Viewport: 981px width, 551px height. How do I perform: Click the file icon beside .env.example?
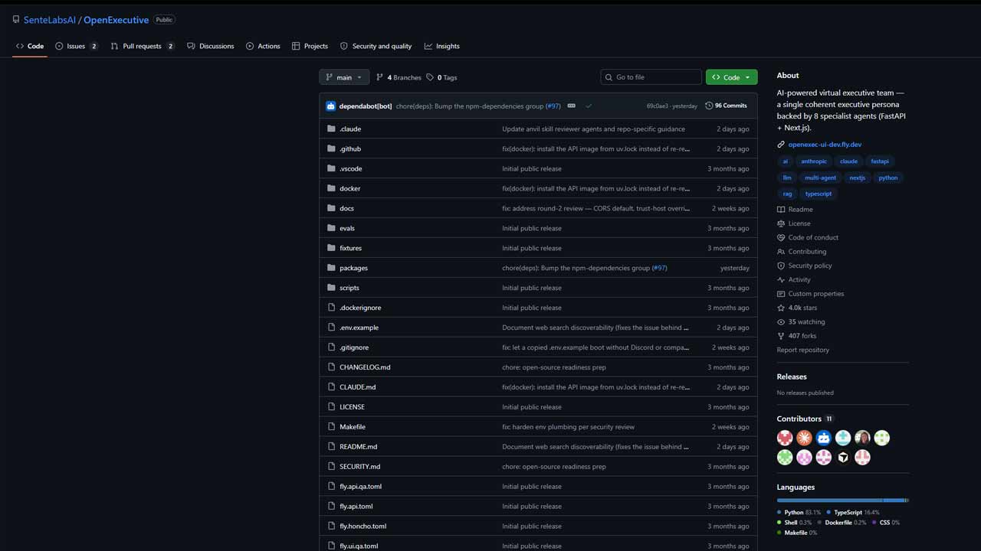pos(331,328)
